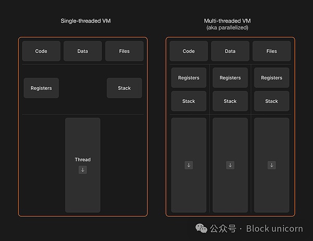Click the Registers box in the Single-threaded VM

tap(41, 88)
